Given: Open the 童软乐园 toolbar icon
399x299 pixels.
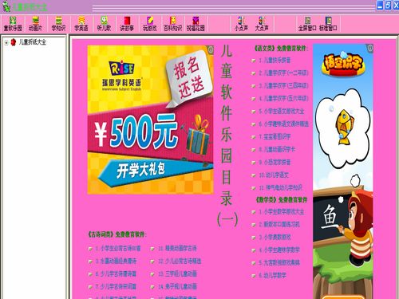Looking at the screenshot, I should click(x=13, y=24).
